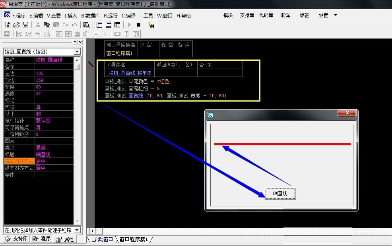Click the preview magnifier document icon
392x246 pixels.
(87, 25)
